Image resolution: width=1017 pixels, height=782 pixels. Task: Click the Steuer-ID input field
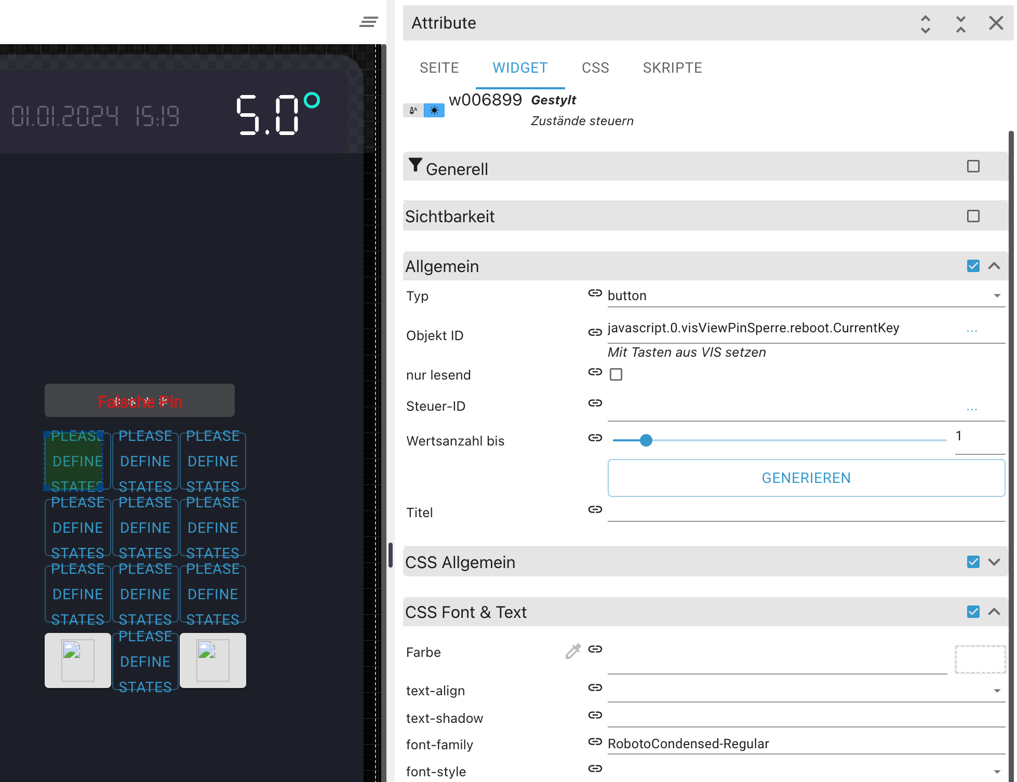[x=784, y=408]
